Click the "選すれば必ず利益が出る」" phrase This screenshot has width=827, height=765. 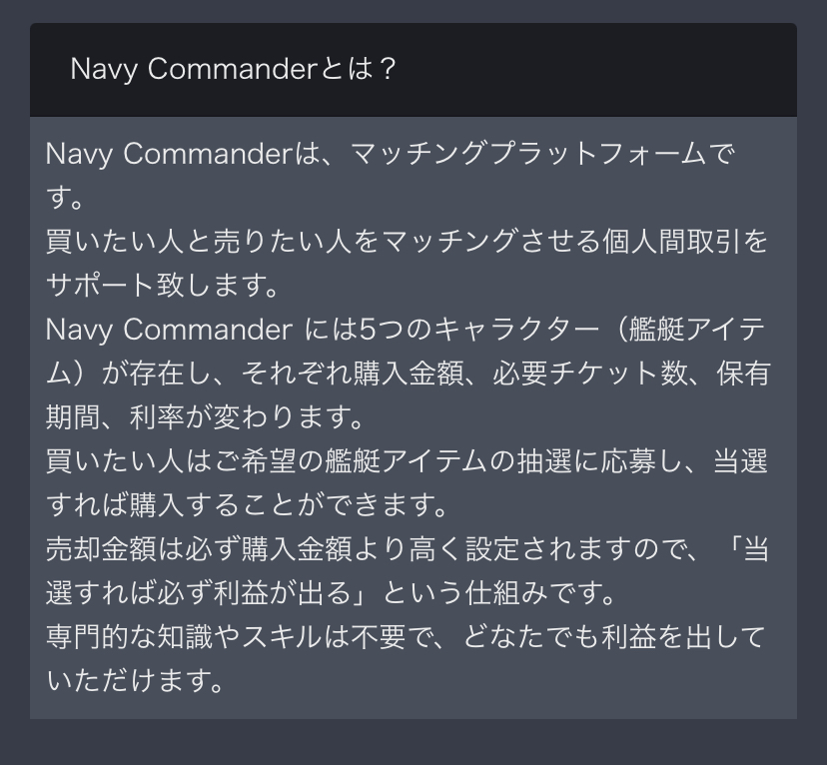(208, 593)
